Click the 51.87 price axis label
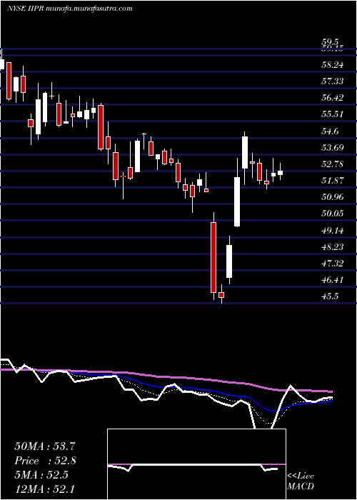357x500 pixels. [332, 181]
